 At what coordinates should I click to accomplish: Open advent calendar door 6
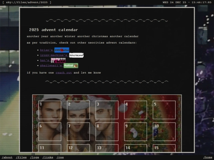click(x=50, y=132)
